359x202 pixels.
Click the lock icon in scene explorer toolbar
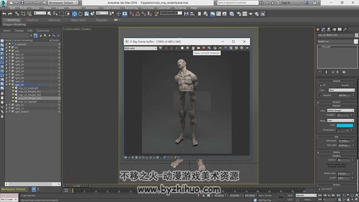(41, 36)
